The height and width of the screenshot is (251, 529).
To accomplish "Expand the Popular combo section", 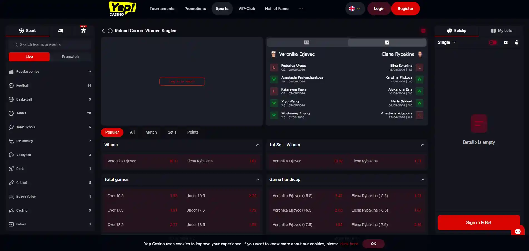I will [90, 72].
